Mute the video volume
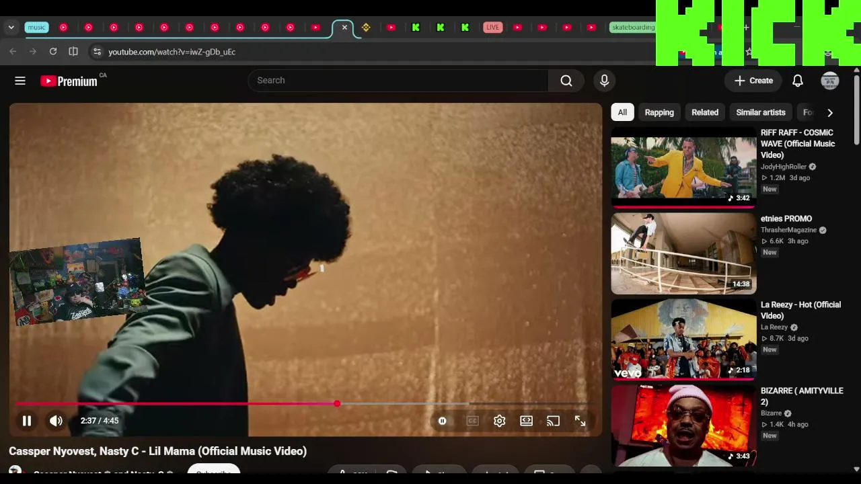Screen dimensions: 861x484 [56, 421]
